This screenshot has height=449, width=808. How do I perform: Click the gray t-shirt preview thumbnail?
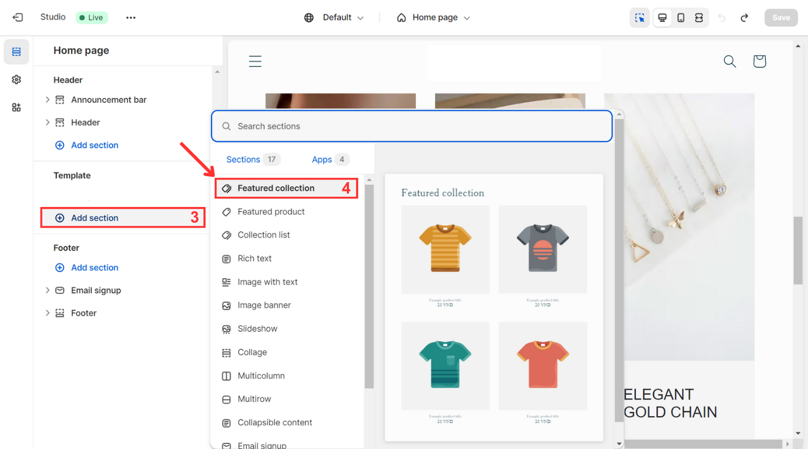[x=543, y=249]
